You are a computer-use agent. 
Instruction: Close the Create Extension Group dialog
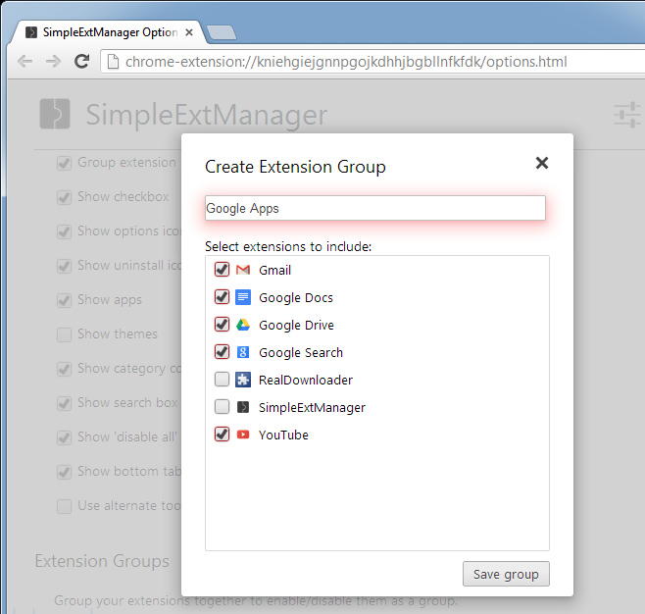pos(542,163)
